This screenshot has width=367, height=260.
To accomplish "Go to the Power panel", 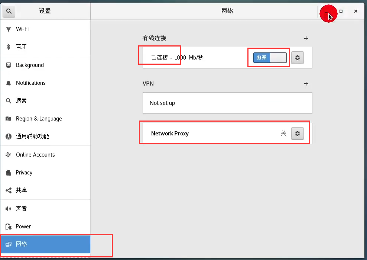I will pyautogui.click(x=45, y=227).
